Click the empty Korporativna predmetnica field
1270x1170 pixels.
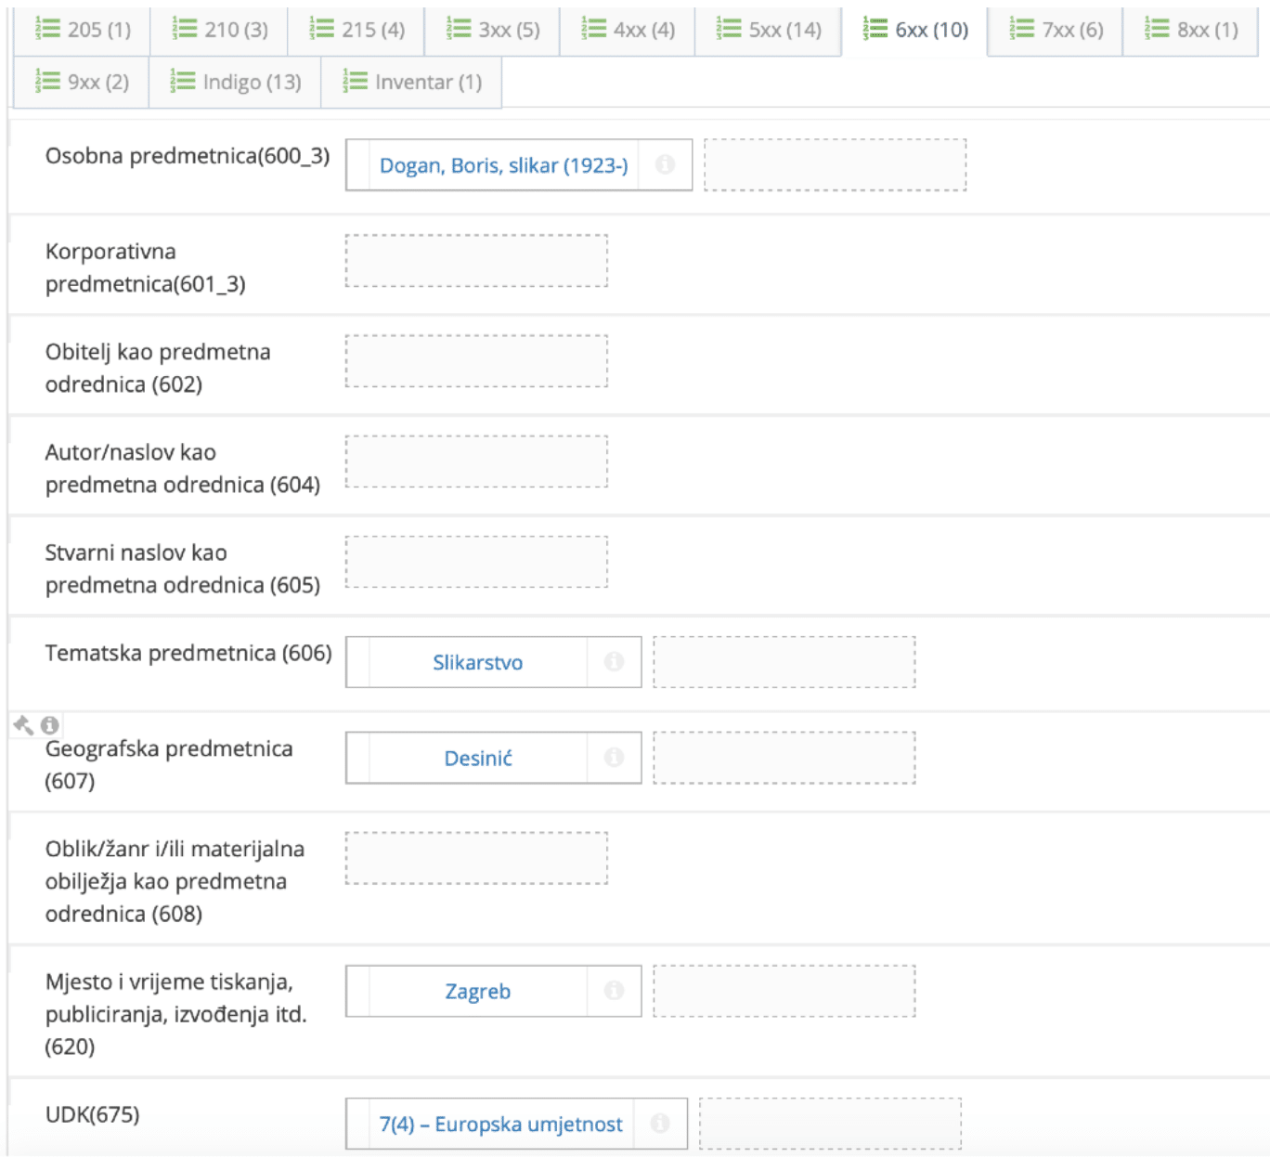click(475, 260)
